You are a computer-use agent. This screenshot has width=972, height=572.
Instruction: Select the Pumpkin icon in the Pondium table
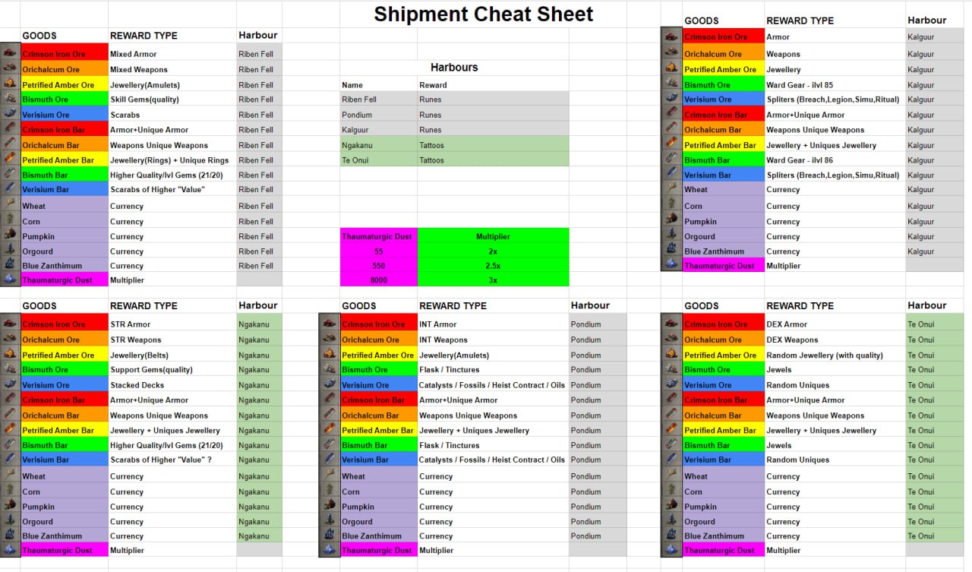[330, 506]
